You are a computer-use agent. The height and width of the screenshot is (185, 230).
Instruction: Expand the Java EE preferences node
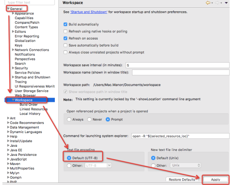click(8, 150)
